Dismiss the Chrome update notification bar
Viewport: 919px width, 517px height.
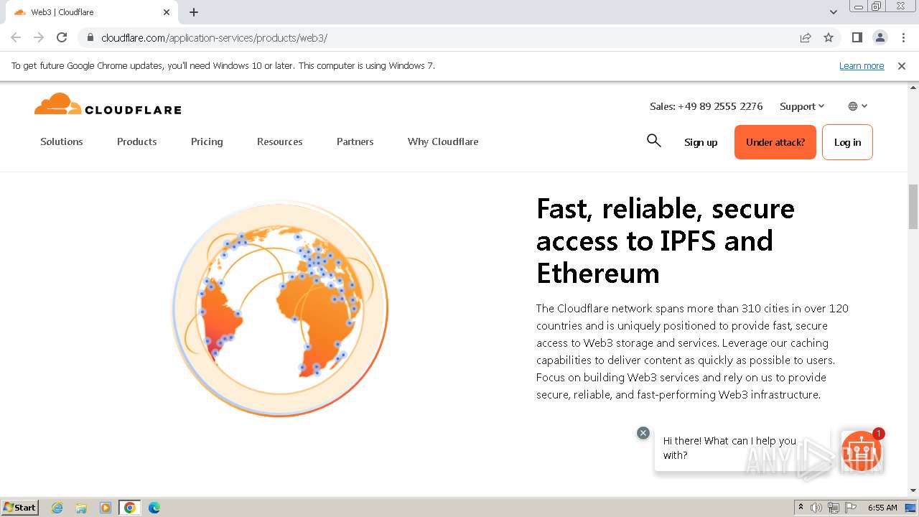coord(902,66)
